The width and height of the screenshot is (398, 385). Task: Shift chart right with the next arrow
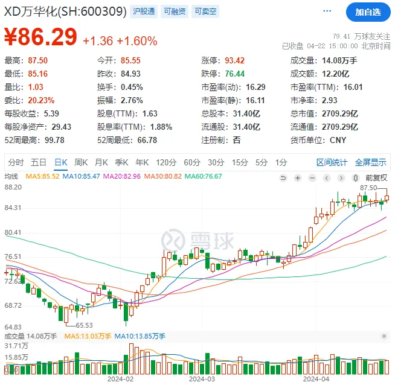pos(341,178)
